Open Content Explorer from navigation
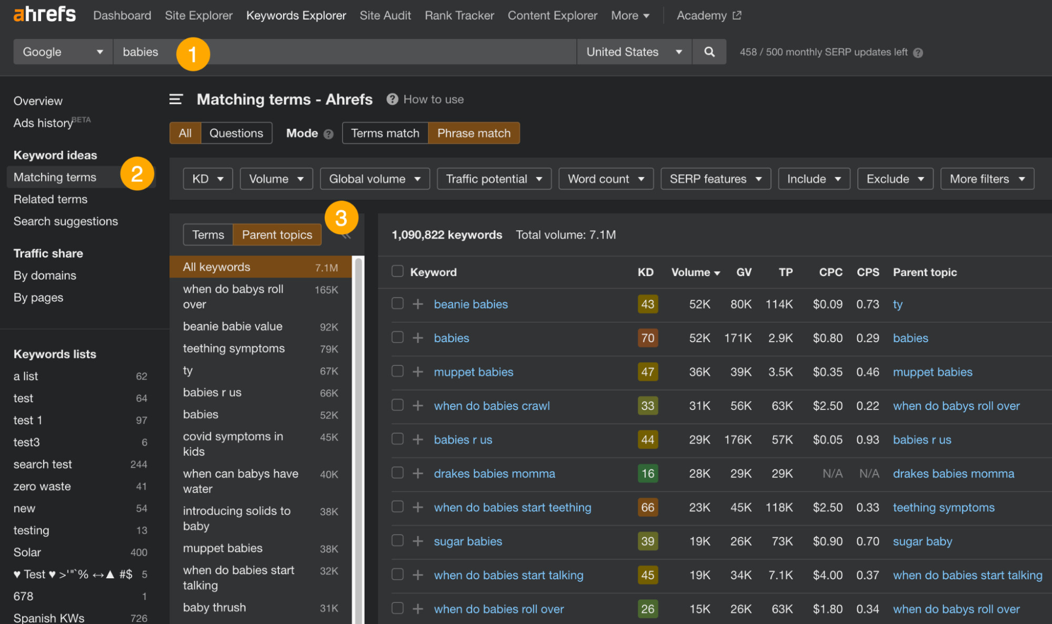The width and height of the screenshot is (1052, 624). click(x=553, y=15)
